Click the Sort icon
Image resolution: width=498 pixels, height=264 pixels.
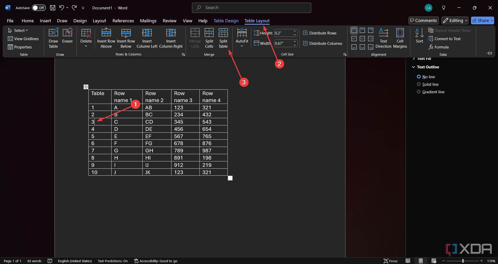pos(419,36)
